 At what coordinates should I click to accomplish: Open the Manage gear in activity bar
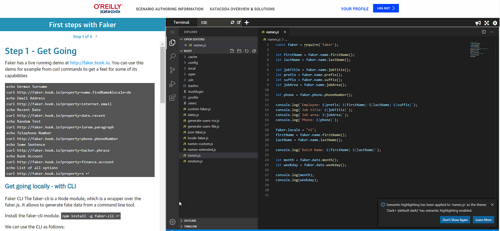pos(172,222)
